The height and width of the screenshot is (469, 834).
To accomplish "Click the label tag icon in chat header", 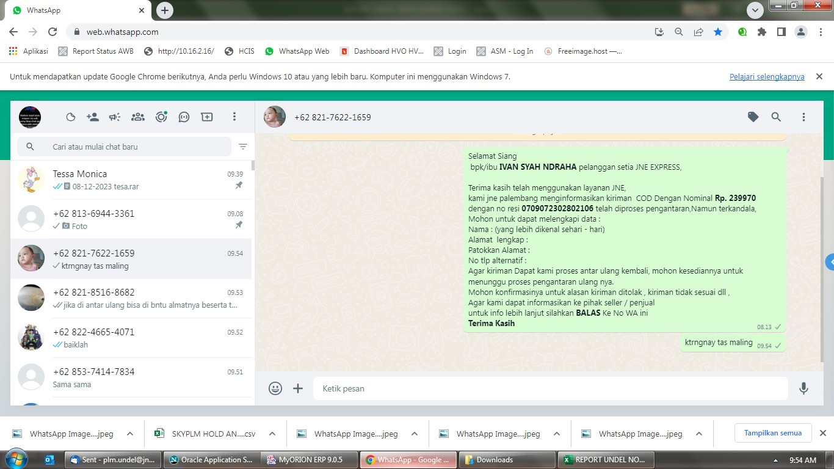I will coord(753,117).
